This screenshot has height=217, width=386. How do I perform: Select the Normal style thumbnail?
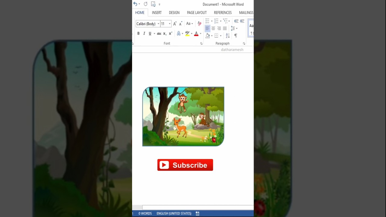pyautogui.click(x=251, y=28)
